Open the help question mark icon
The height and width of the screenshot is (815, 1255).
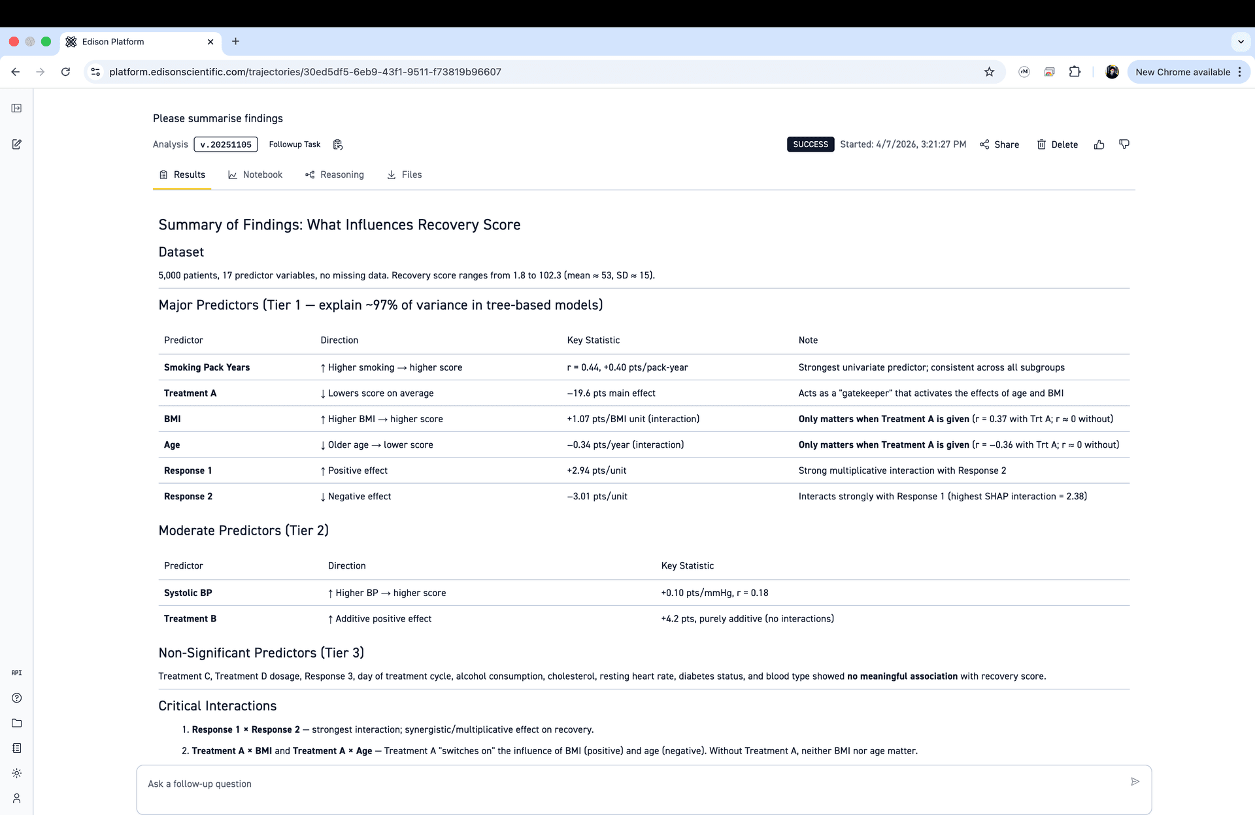(x=17, y=698)
